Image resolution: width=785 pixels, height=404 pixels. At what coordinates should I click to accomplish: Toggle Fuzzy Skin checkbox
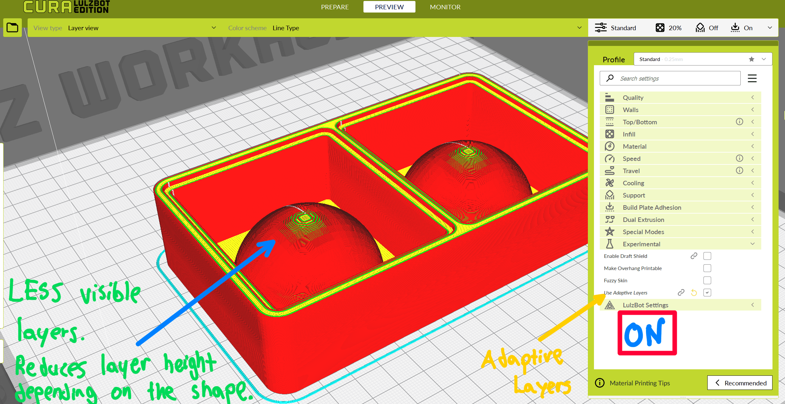pyautogui.click(x=707, y=280)
